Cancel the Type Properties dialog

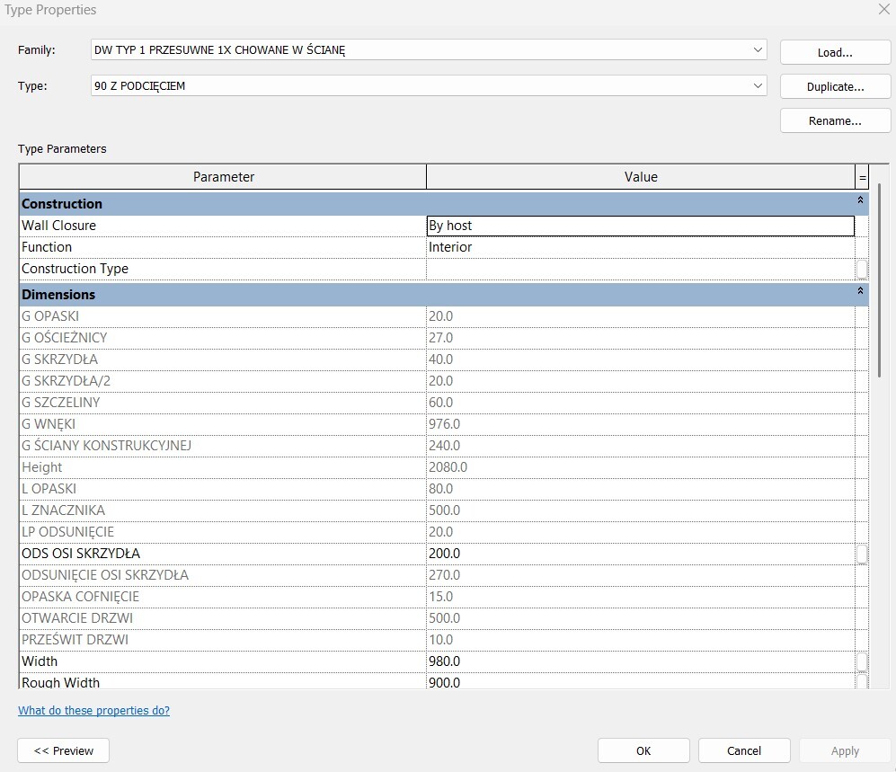[743, 750]
